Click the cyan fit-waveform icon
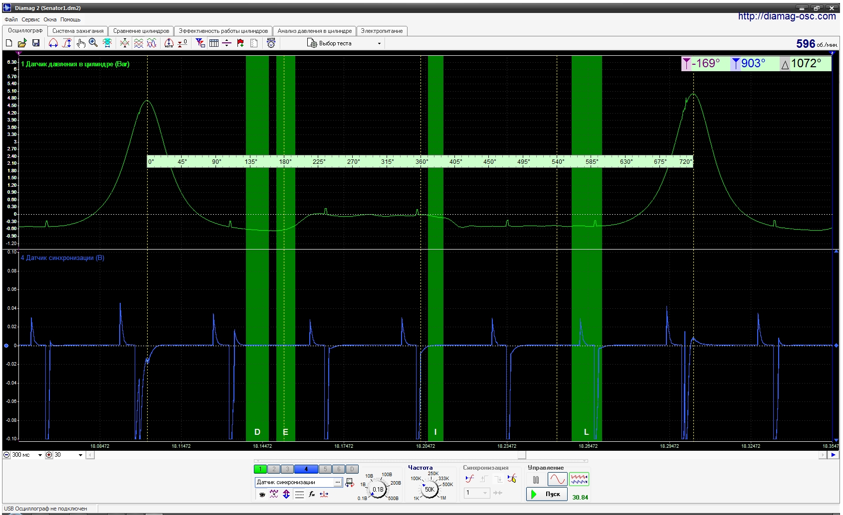This screenshot has height=515, width=843. 107,43
